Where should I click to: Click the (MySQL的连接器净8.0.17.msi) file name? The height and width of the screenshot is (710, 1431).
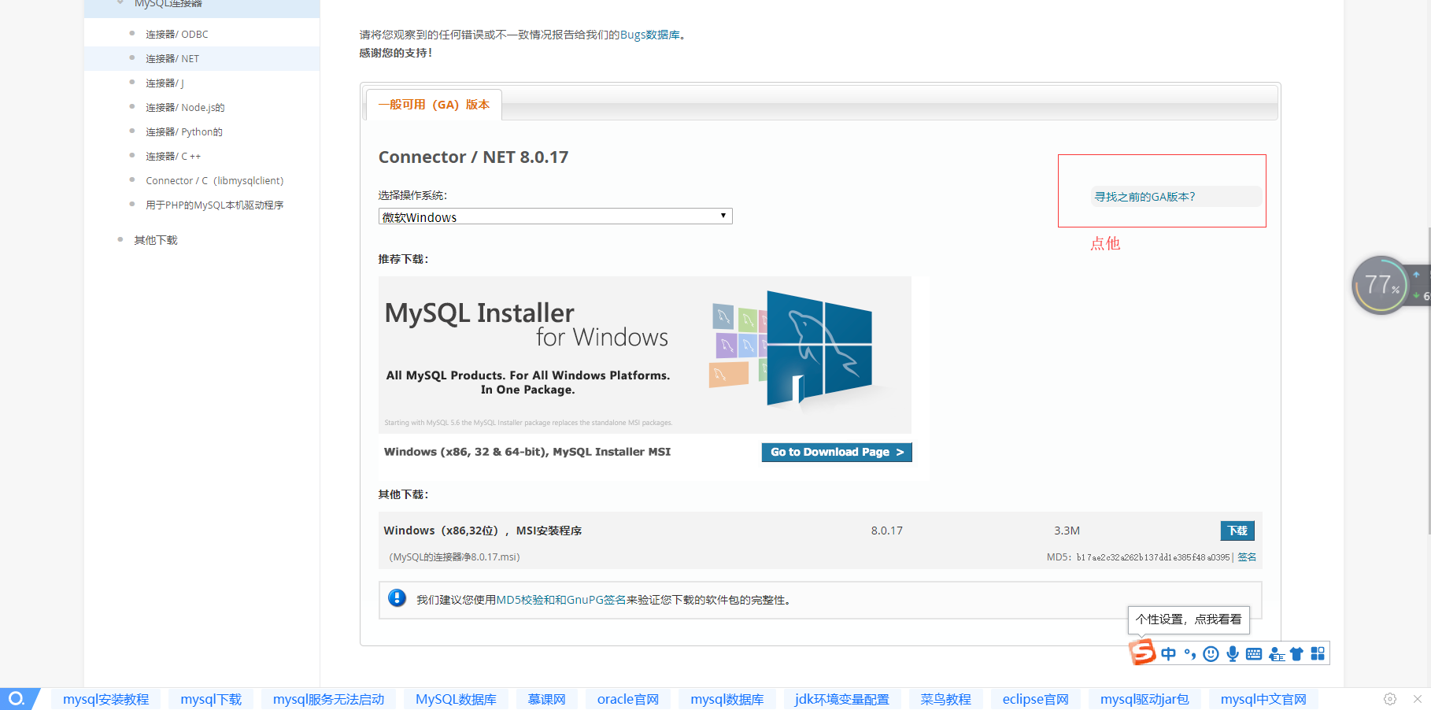(x=454, y=557)
